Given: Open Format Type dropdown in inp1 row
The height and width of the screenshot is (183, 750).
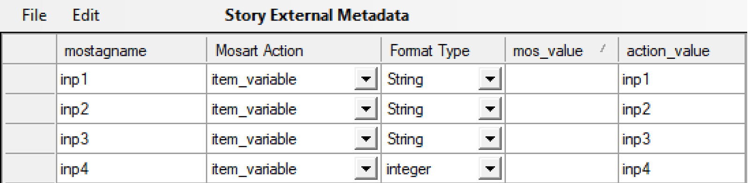Looking at the screenshot, I should pyautogui.click(x=490, y=79).
